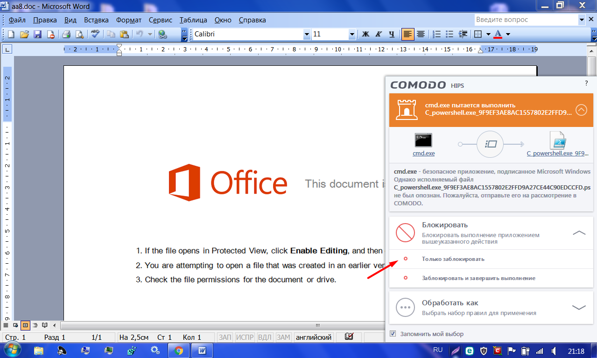This screenshot has width=597, height=358.
Task: Select Только заблокировать option
Action: [491, 259]
